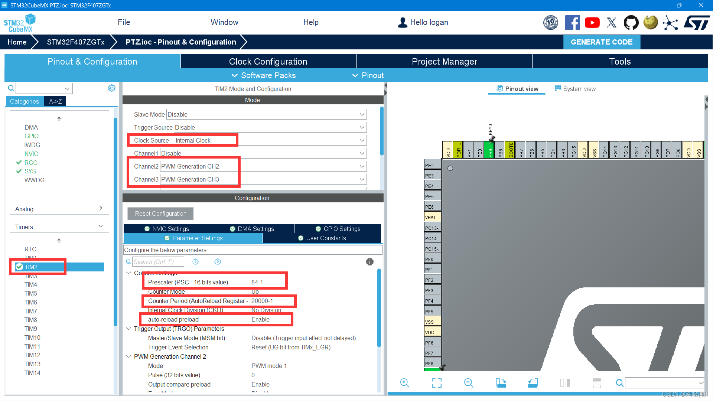The width and height of the screenshot is (713, 401).
Task: Click the user account icon beside Hello logan
Action: coord(402,22)
